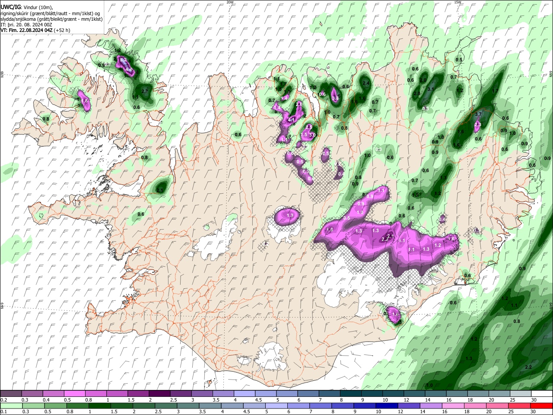
Task: Choose the snow legend swatch between 3.5 and 4
Action: pyautogui.click(x=223, y=394)
